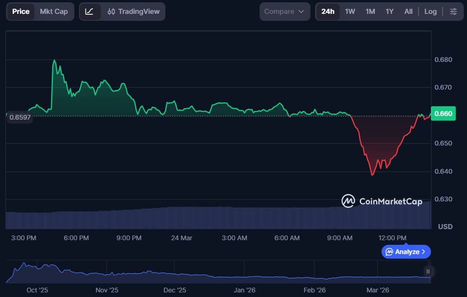The image size is (467, 297).
Task: Show All time price history
Action: tap(408, 12)
